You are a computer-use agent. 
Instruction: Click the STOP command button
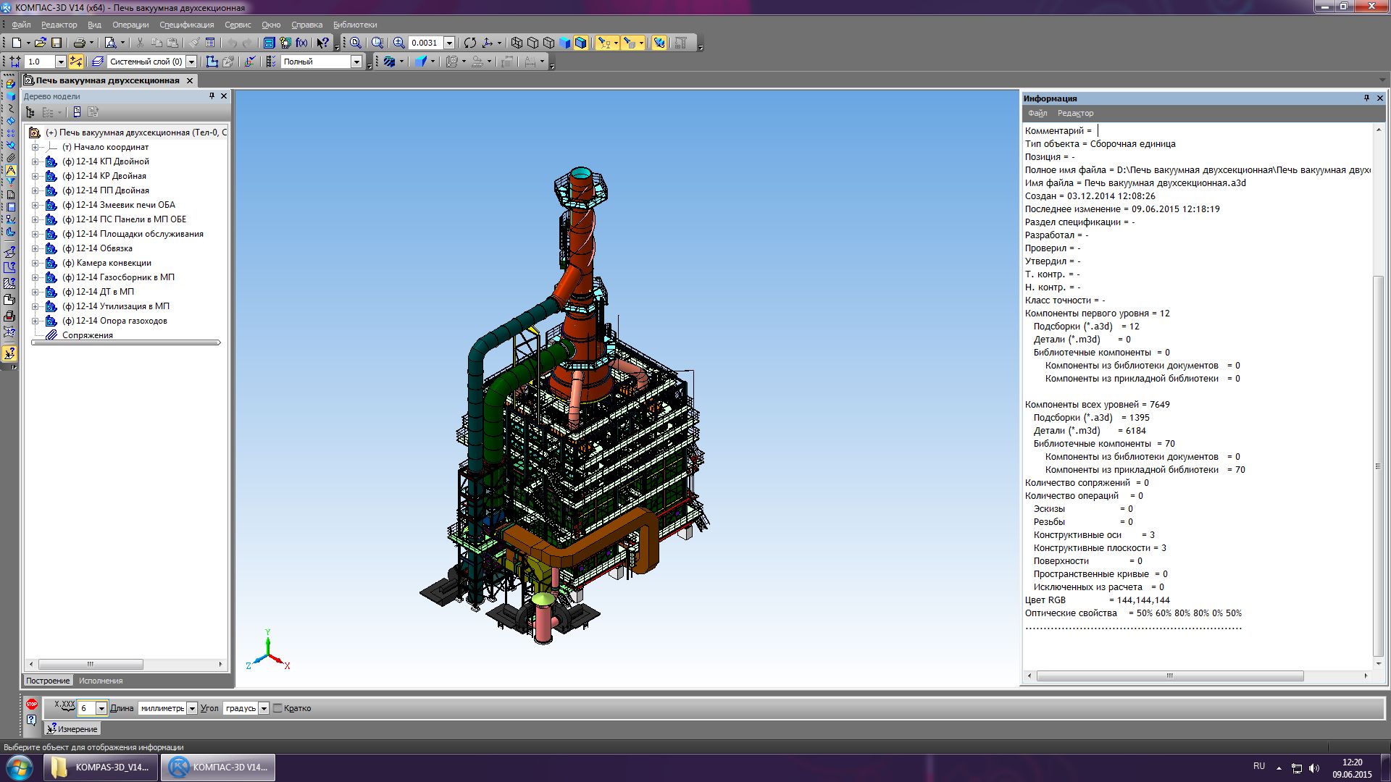click(x=32, y=704)
